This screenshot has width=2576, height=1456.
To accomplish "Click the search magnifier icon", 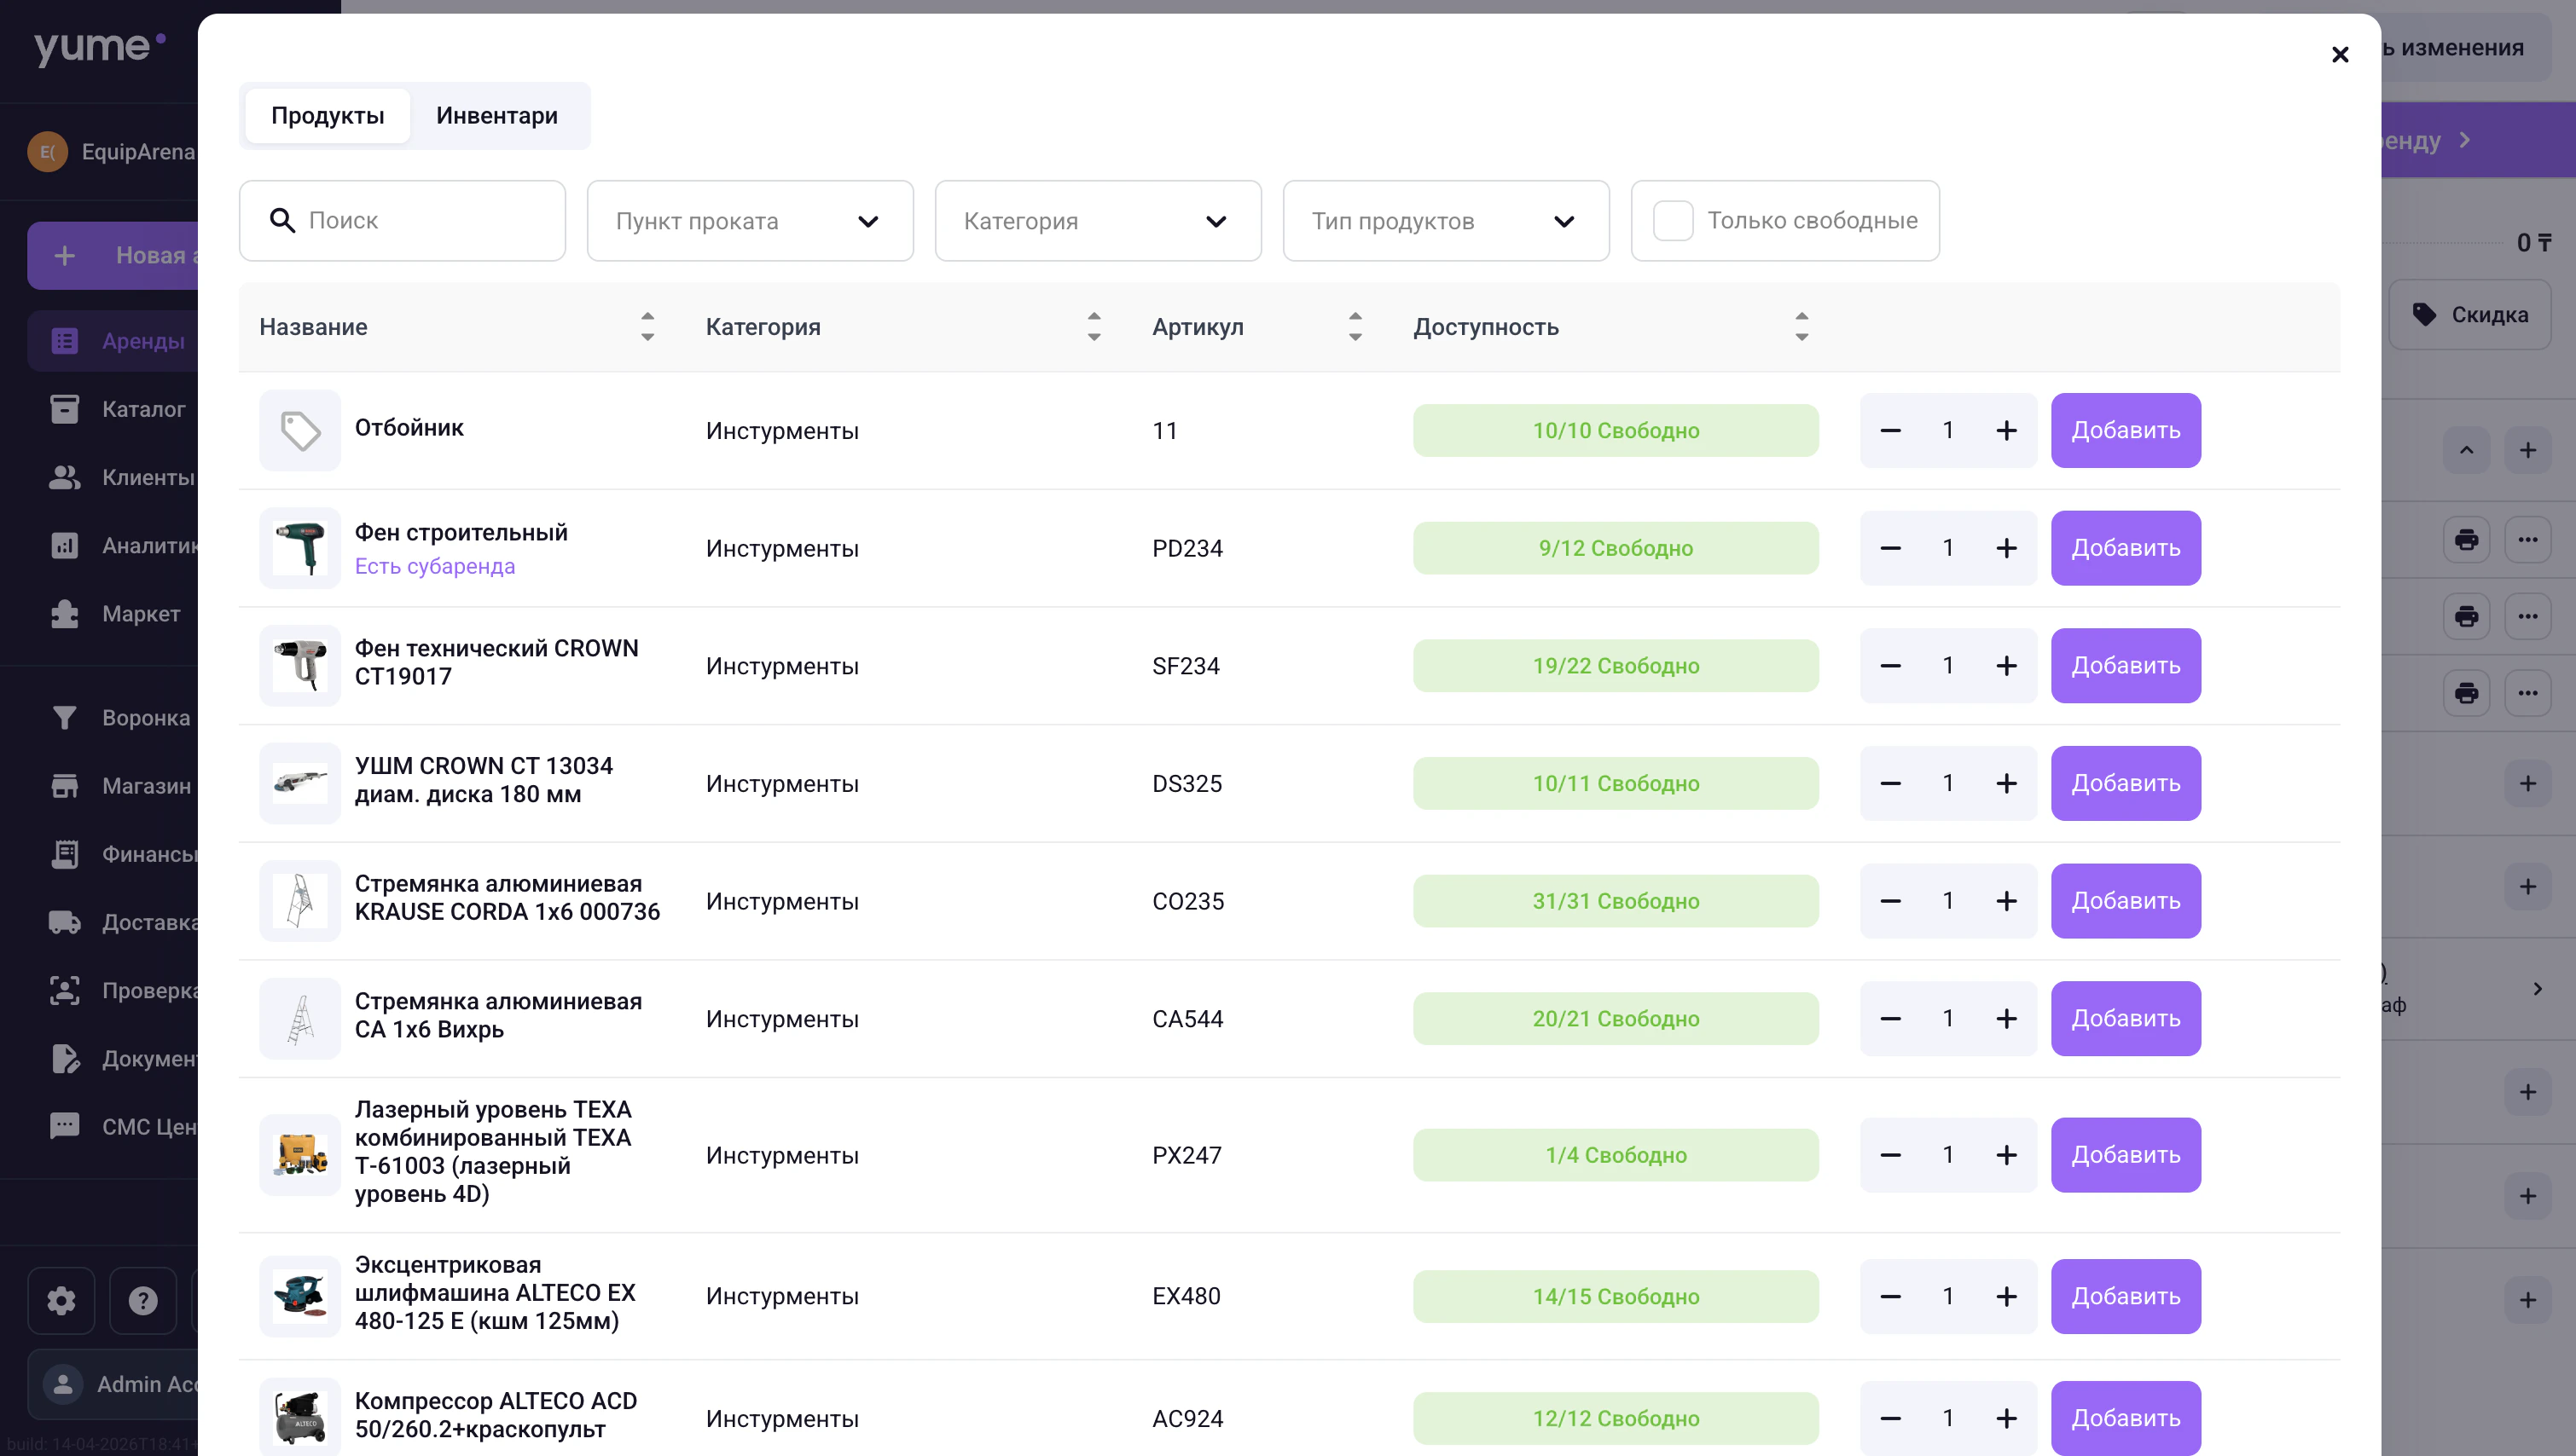I will pos(282,220).
